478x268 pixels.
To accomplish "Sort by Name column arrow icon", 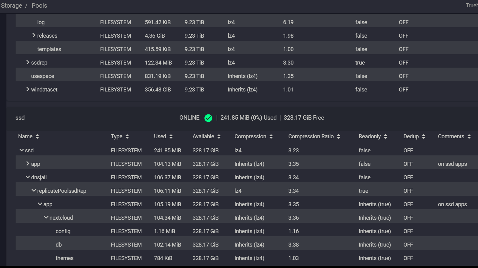I will click(37, 136).
